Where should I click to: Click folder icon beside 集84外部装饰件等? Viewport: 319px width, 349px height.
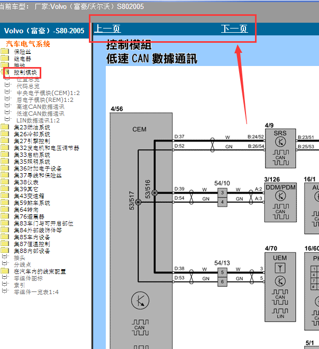pos(5,230)
